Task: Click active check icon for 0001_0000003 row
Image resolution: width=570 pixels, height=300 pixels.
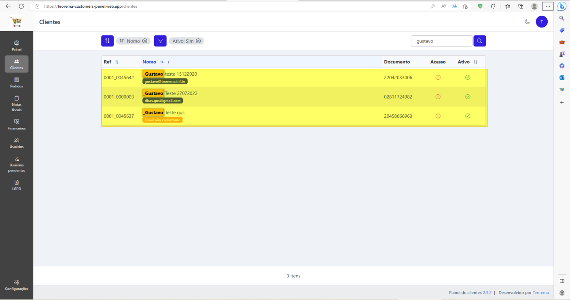Action: (x=468, y=97)
